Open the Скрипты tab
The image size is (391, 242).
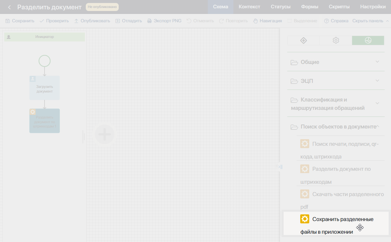[339, 7]
